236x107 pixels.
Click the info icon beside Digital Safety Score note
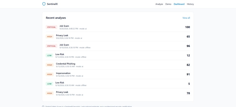[x=43, y=106]
